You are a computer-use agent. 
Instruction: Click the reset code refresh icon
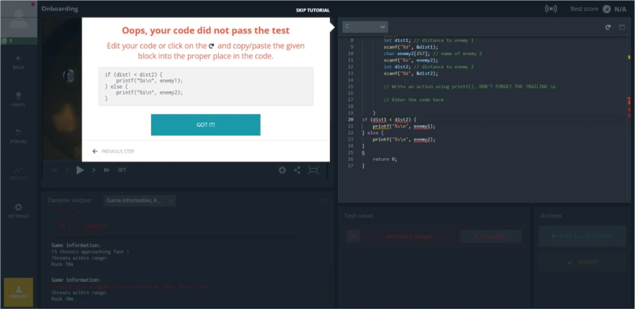608,27
